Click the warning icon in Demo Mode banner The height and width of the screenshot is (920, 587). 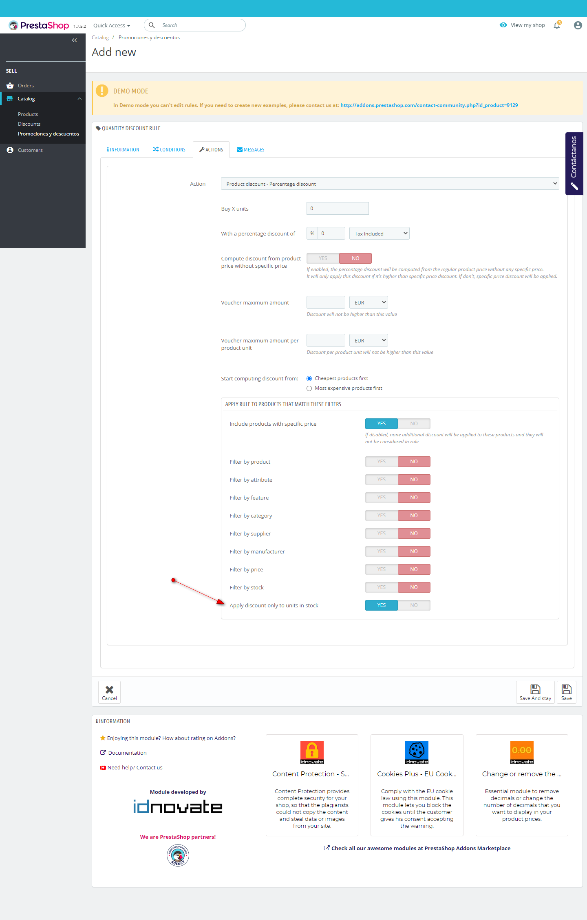[x=102, y=91]
